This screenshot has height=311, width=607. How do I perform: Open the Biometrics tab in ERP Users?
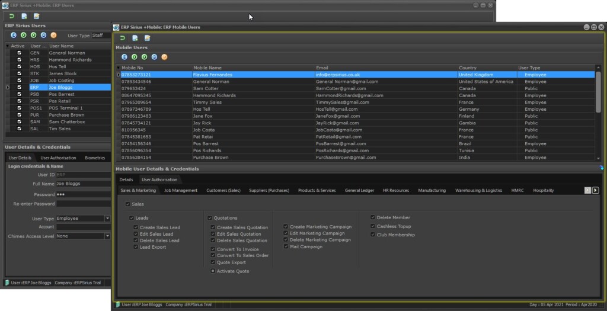[x=95, y=158]
